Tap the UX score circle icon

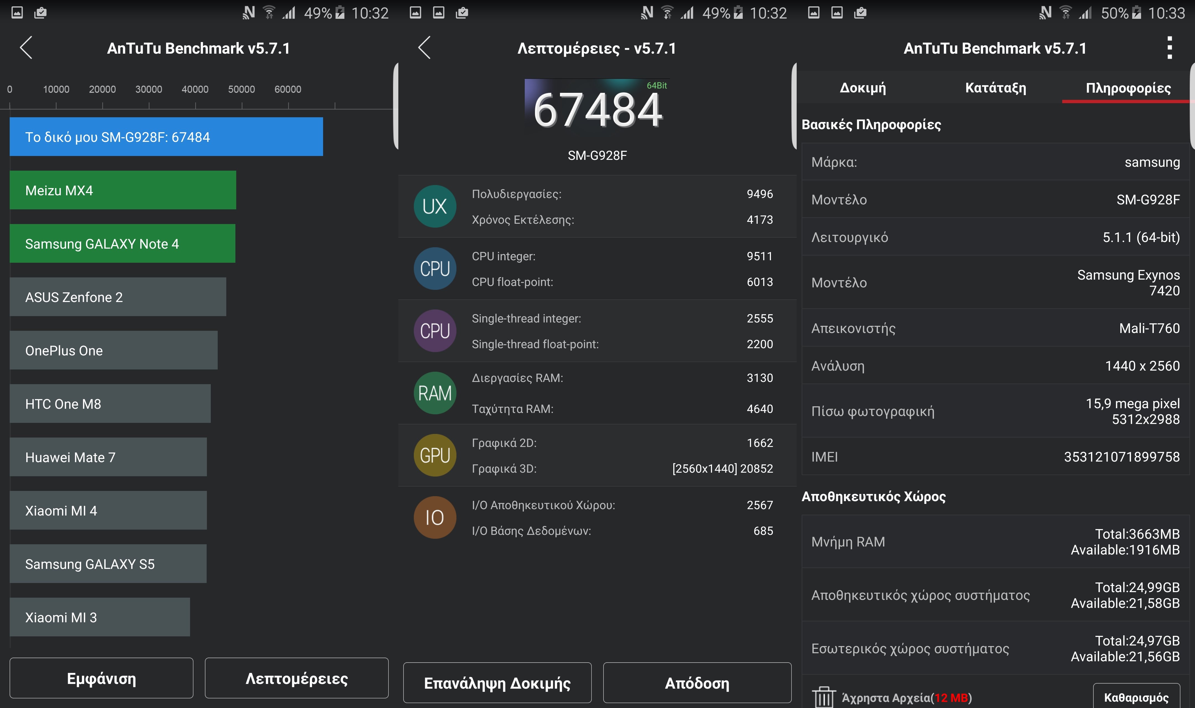tap(435, 206)
